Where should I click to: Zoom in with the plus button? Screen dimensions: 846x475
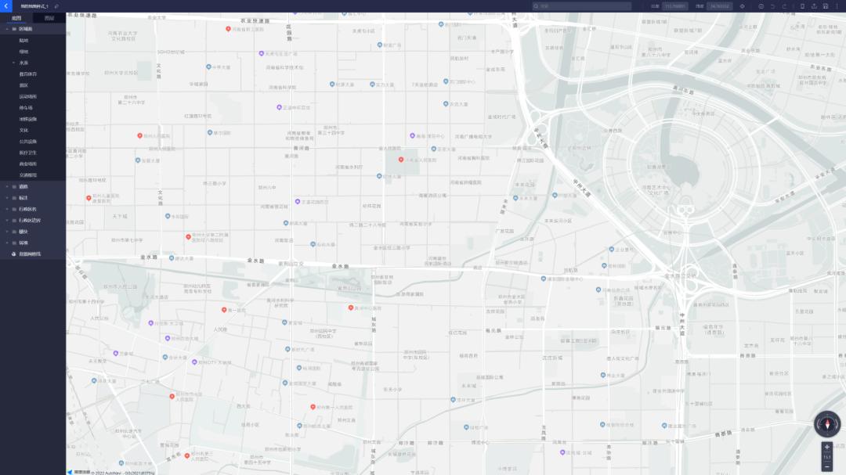827,447
